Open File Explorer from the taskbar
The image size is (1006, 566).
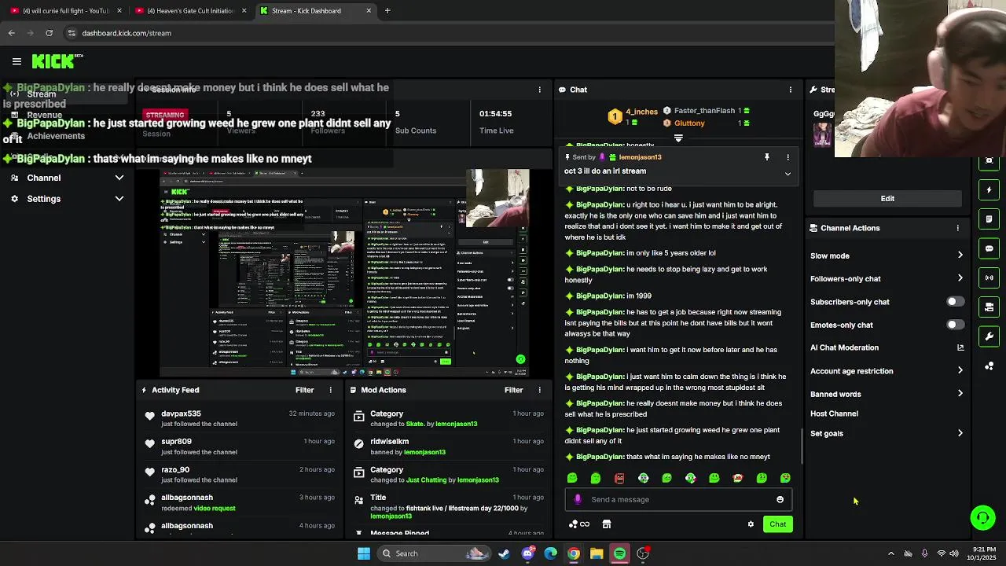point(597,553)
